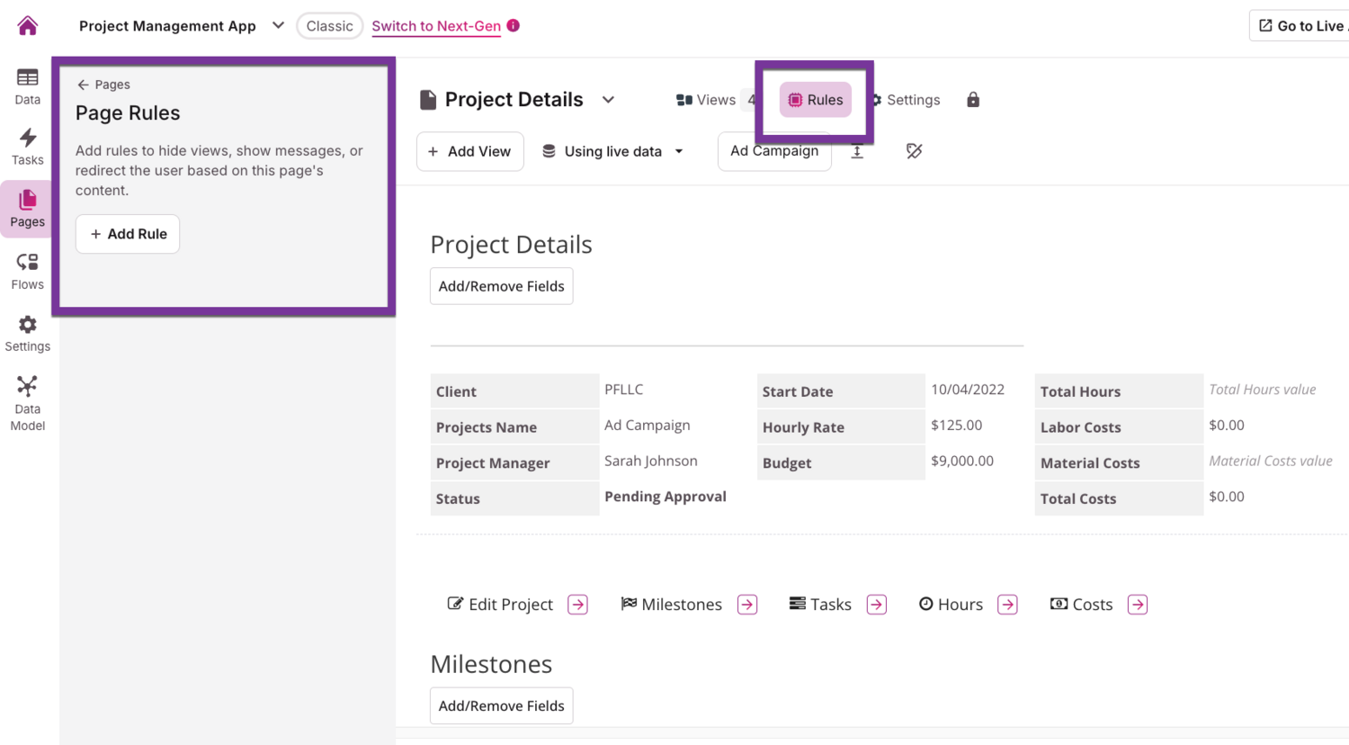Open the page Settings tab
This screenshot has height=745, width=1349.
[907, 100]
